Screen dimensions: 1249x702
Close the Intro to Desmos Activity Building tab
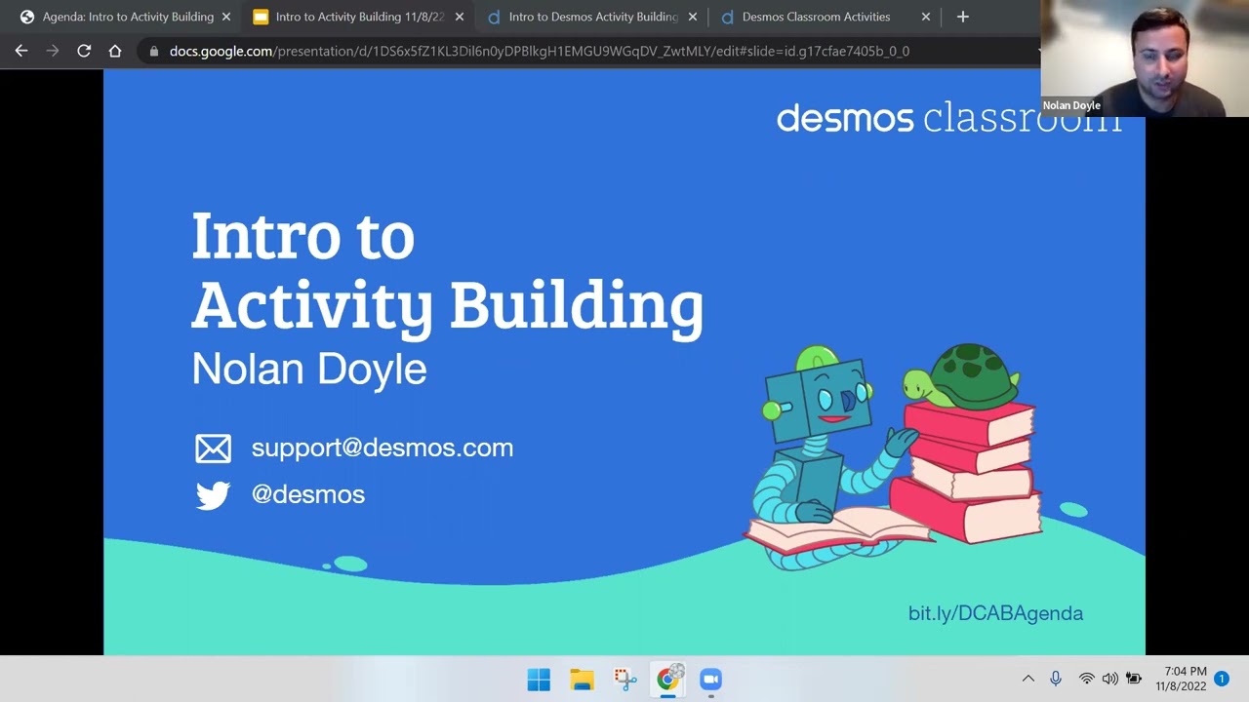click(x=693, y=17)
